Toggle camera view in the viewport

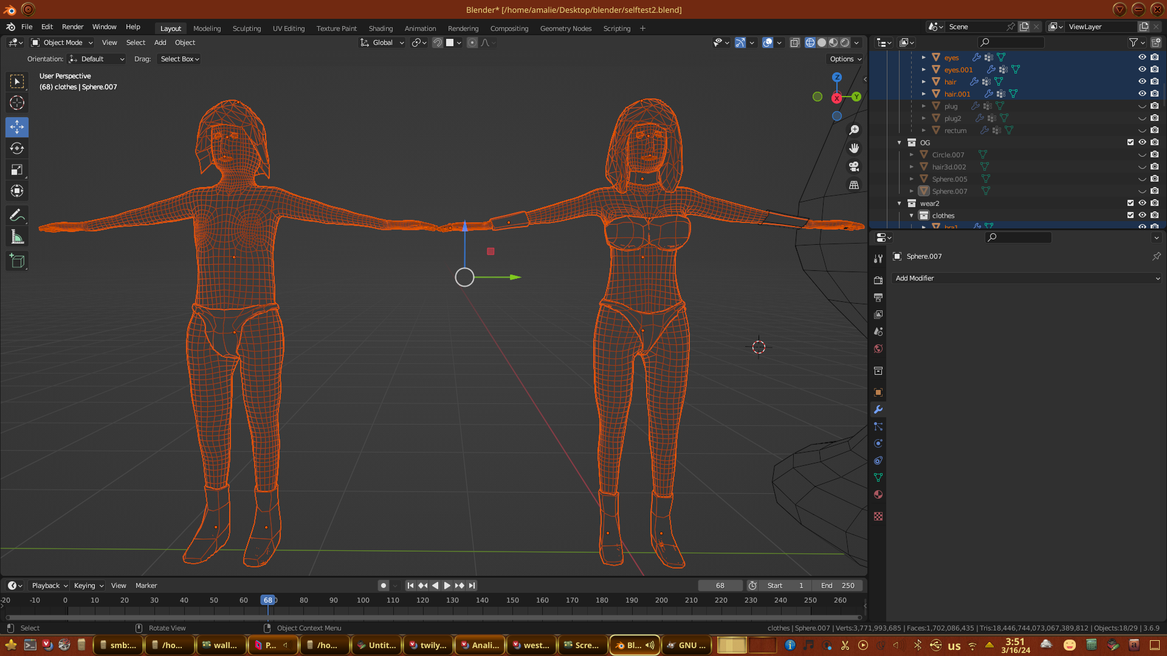point(854,166)
